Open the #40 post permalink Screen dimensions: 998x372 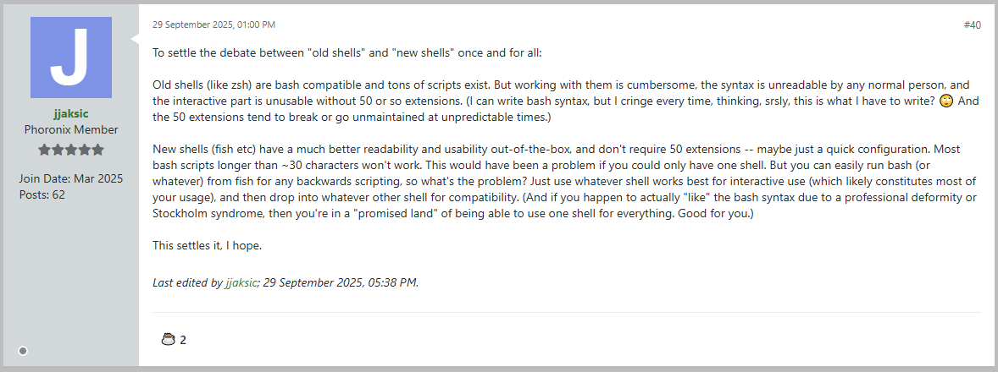[x=972, y=25]
